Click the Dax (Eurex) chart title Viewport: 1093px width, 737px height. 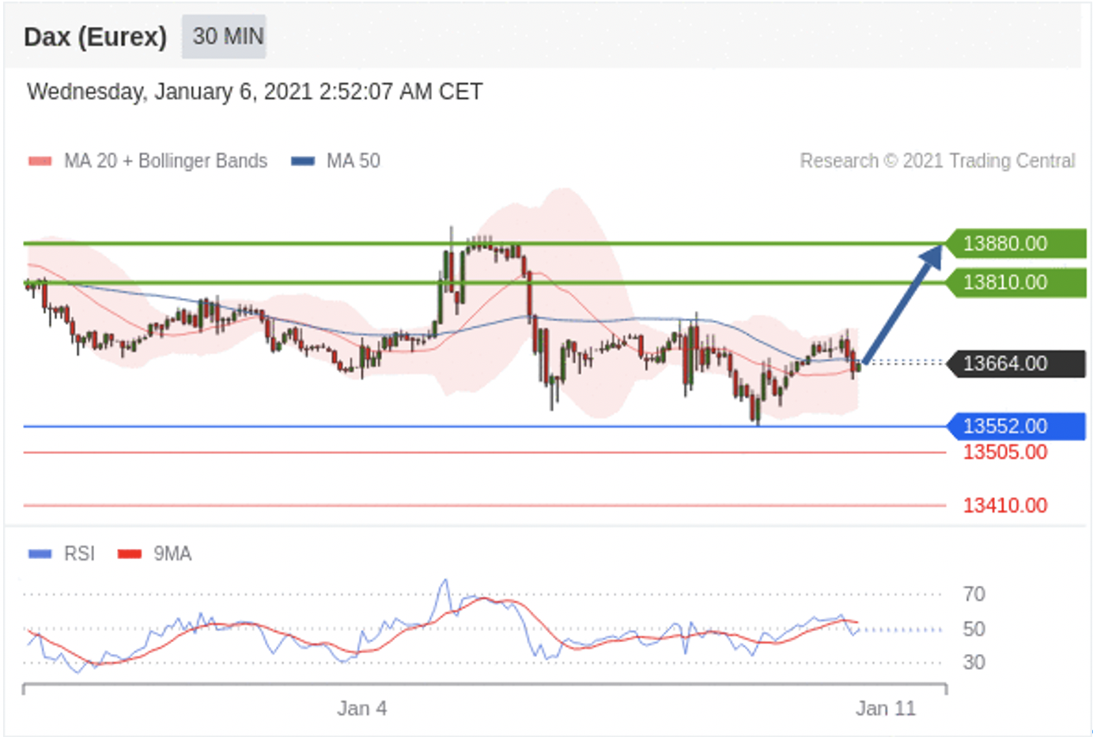click(x=96, y=37)
